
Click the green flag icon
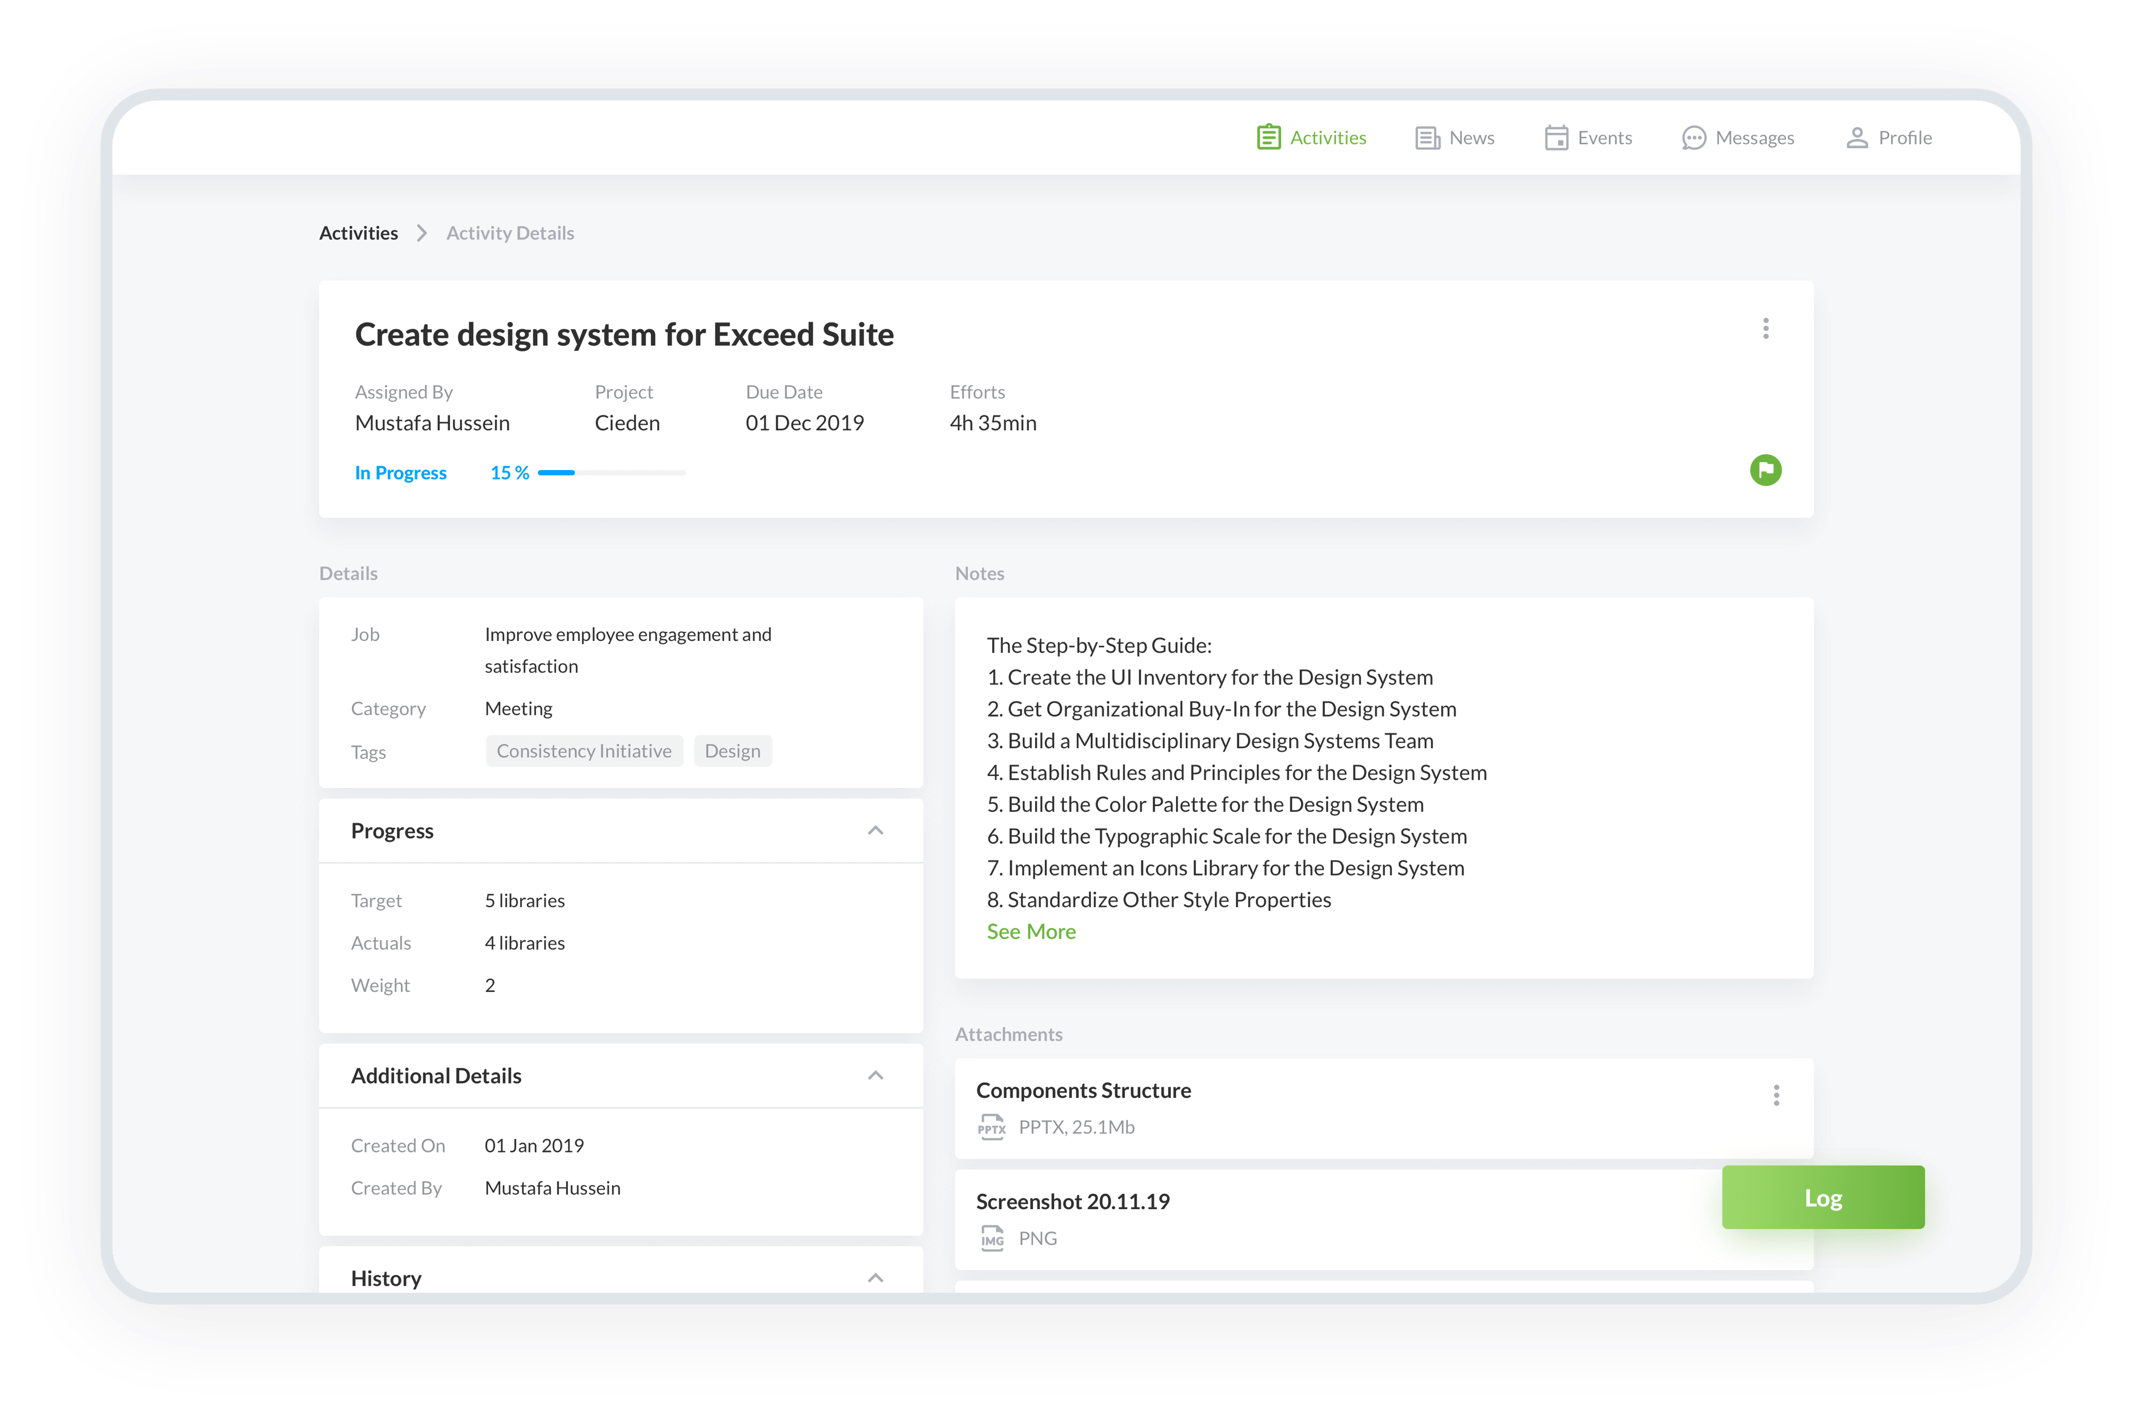1765,470
